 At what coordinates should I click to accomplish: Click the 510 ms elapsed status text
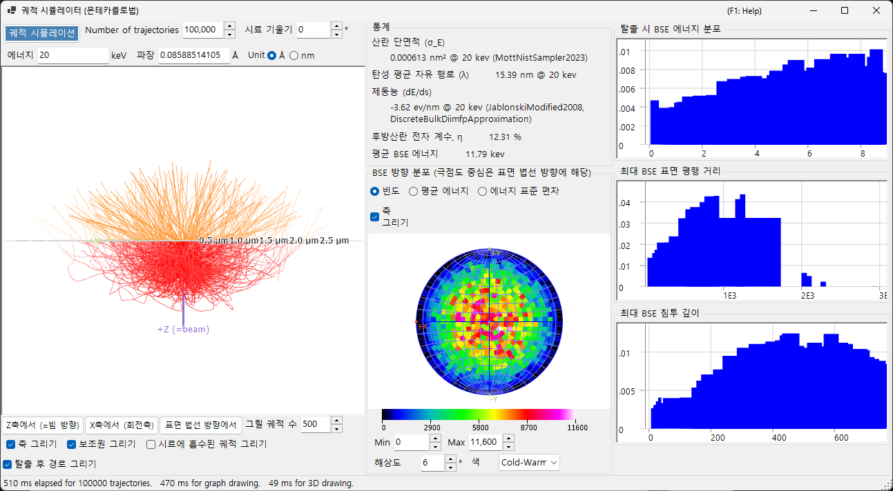click(77, 483)
